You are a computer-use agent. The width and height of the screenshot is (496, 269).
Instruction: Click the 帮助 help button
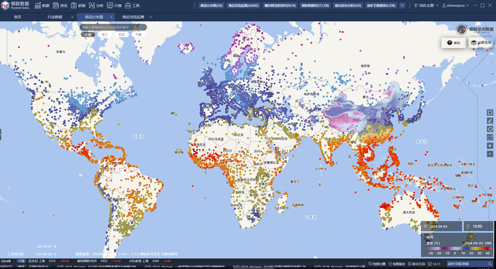[x=454, y=43]
